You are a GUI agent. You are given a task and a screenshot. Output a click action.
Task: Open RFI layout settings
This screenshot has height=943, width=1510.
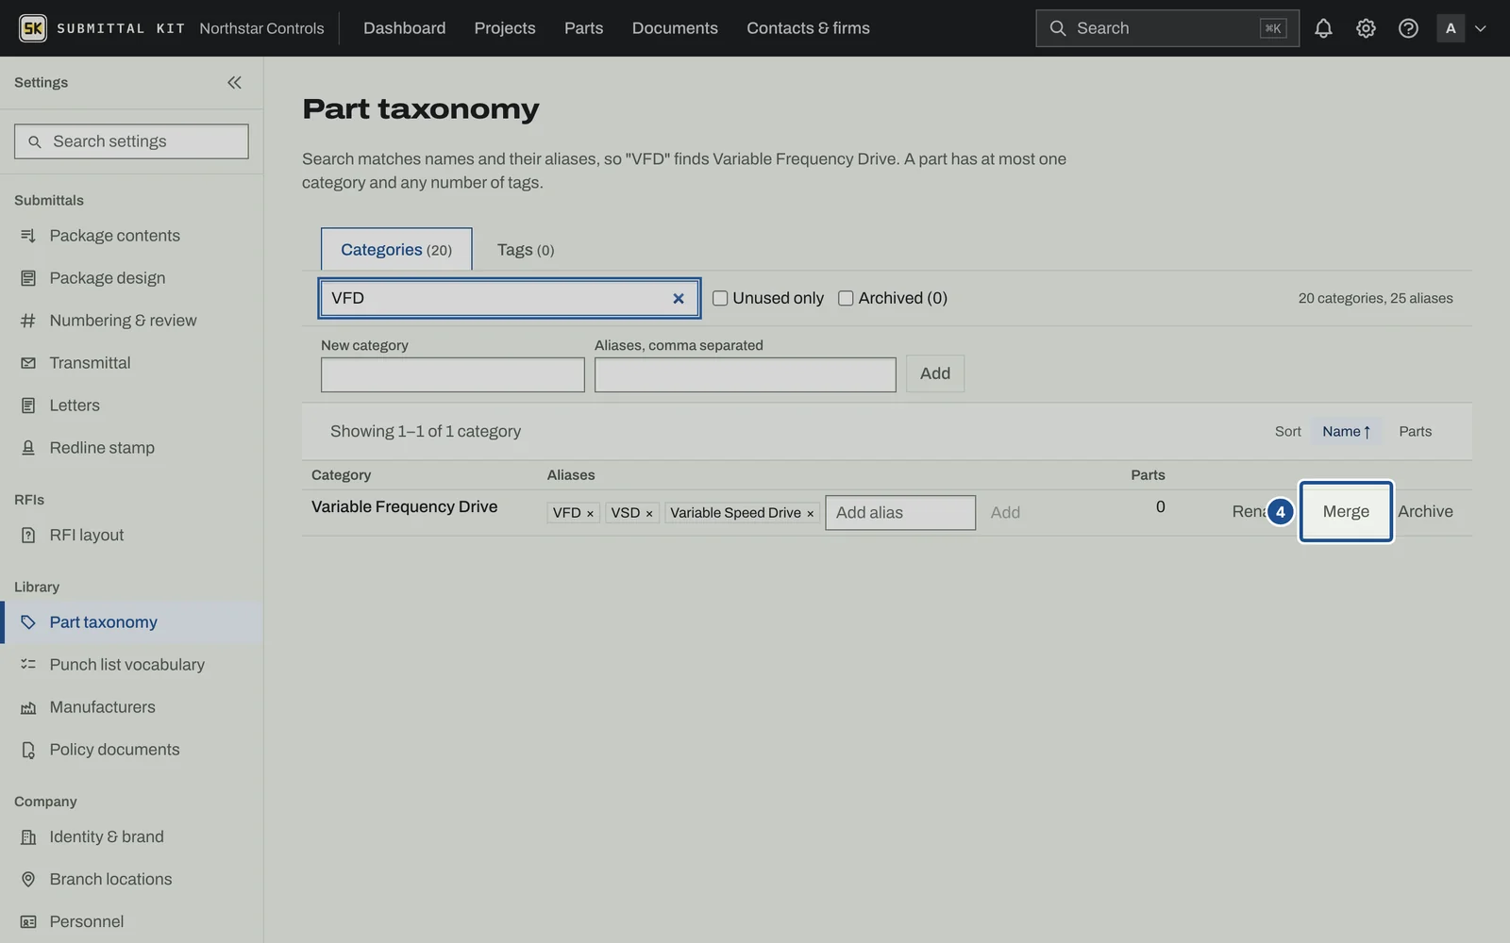coord(131,535)
